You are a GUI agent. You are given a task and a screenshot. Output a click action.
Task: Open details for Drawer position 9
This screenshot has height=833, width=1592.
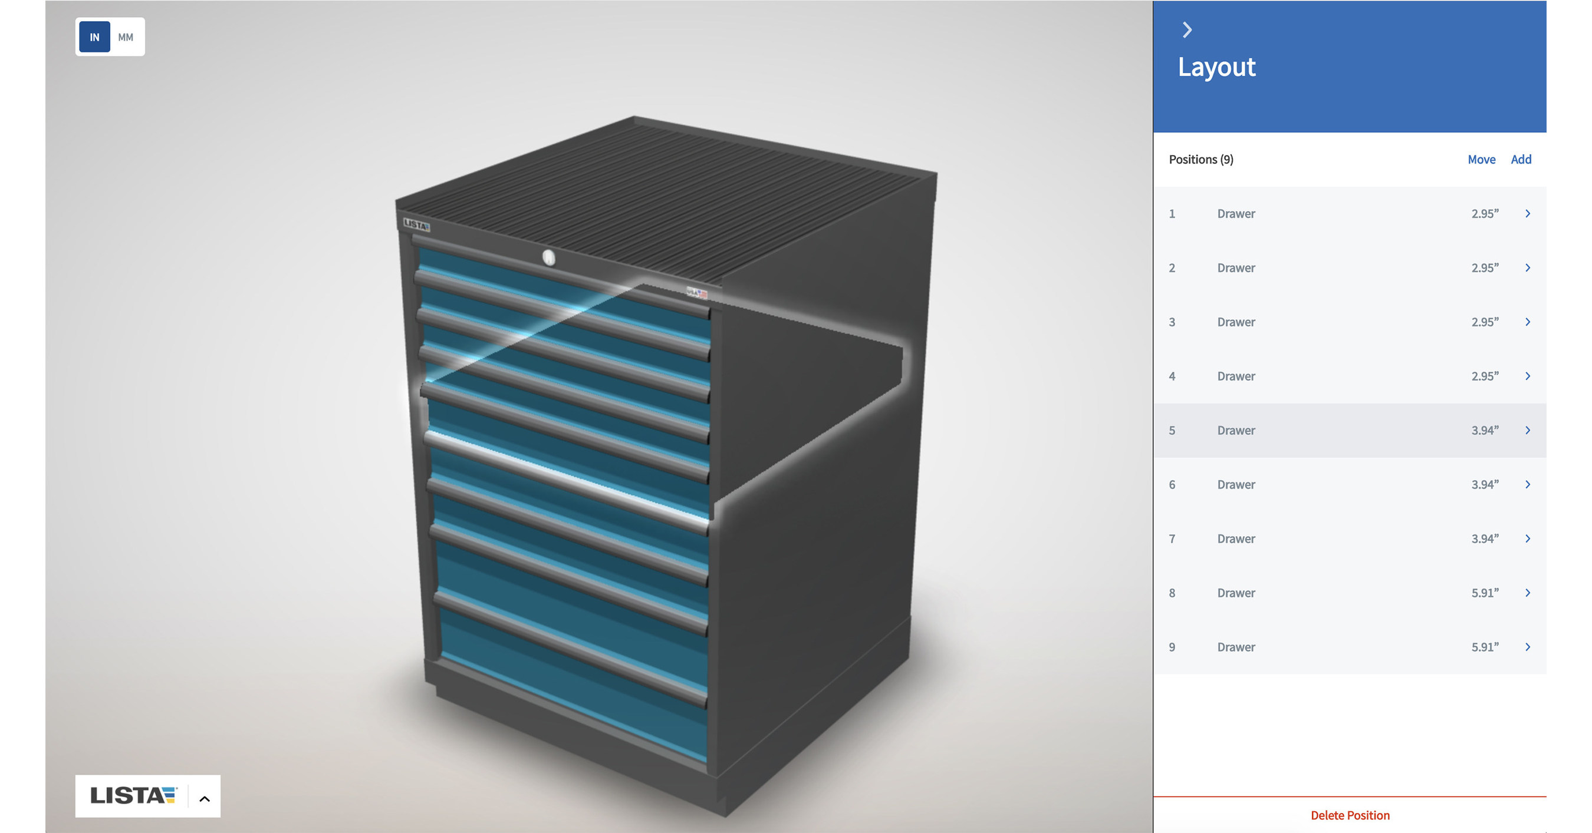coord(1528,647)
